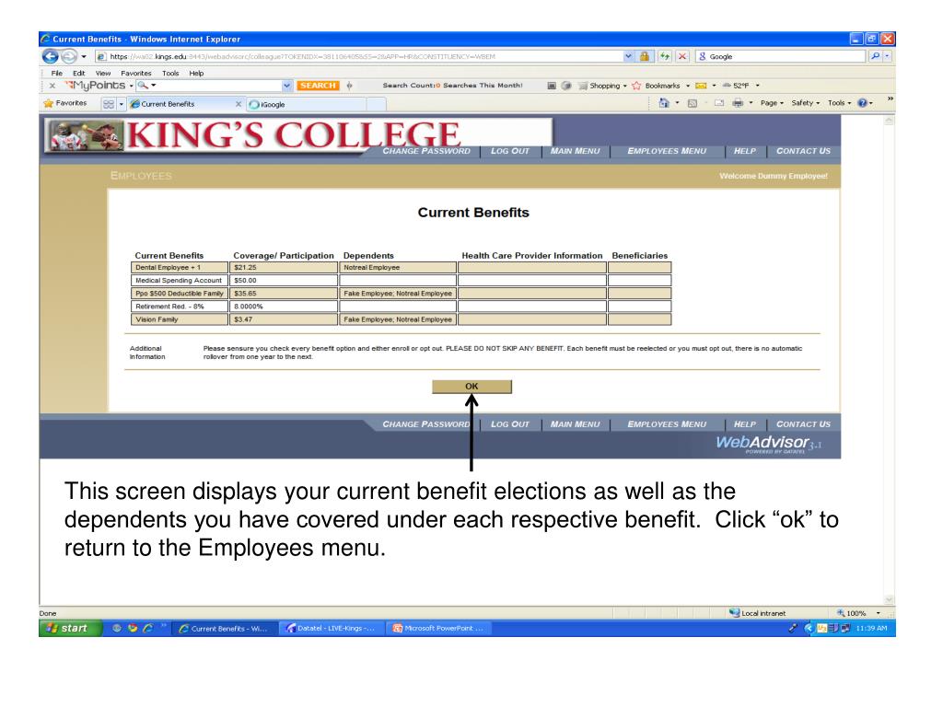Click Internet Explorer quick launch icon in taskbar

tap(147, 628)
